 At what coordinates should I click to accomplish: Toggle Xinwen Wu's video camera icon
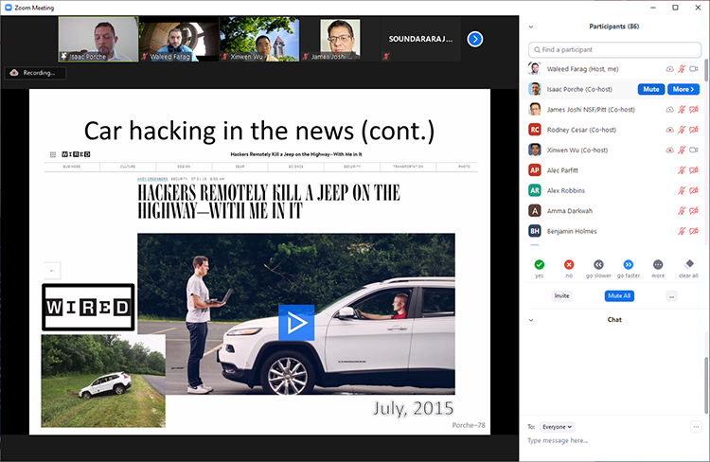(694, 150)
